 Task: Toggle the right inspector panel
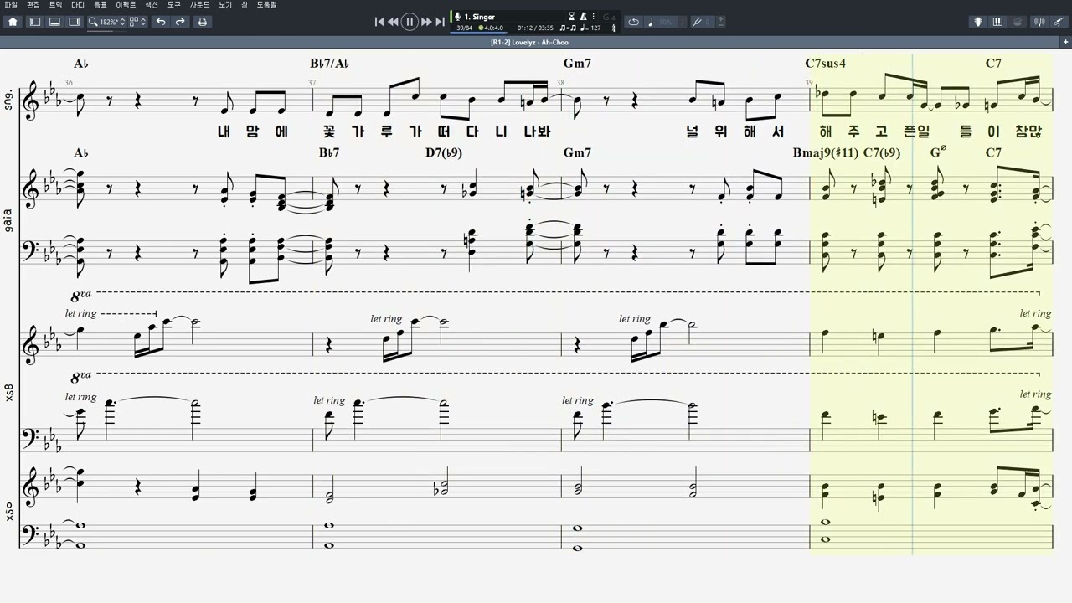tap(74, 22)
